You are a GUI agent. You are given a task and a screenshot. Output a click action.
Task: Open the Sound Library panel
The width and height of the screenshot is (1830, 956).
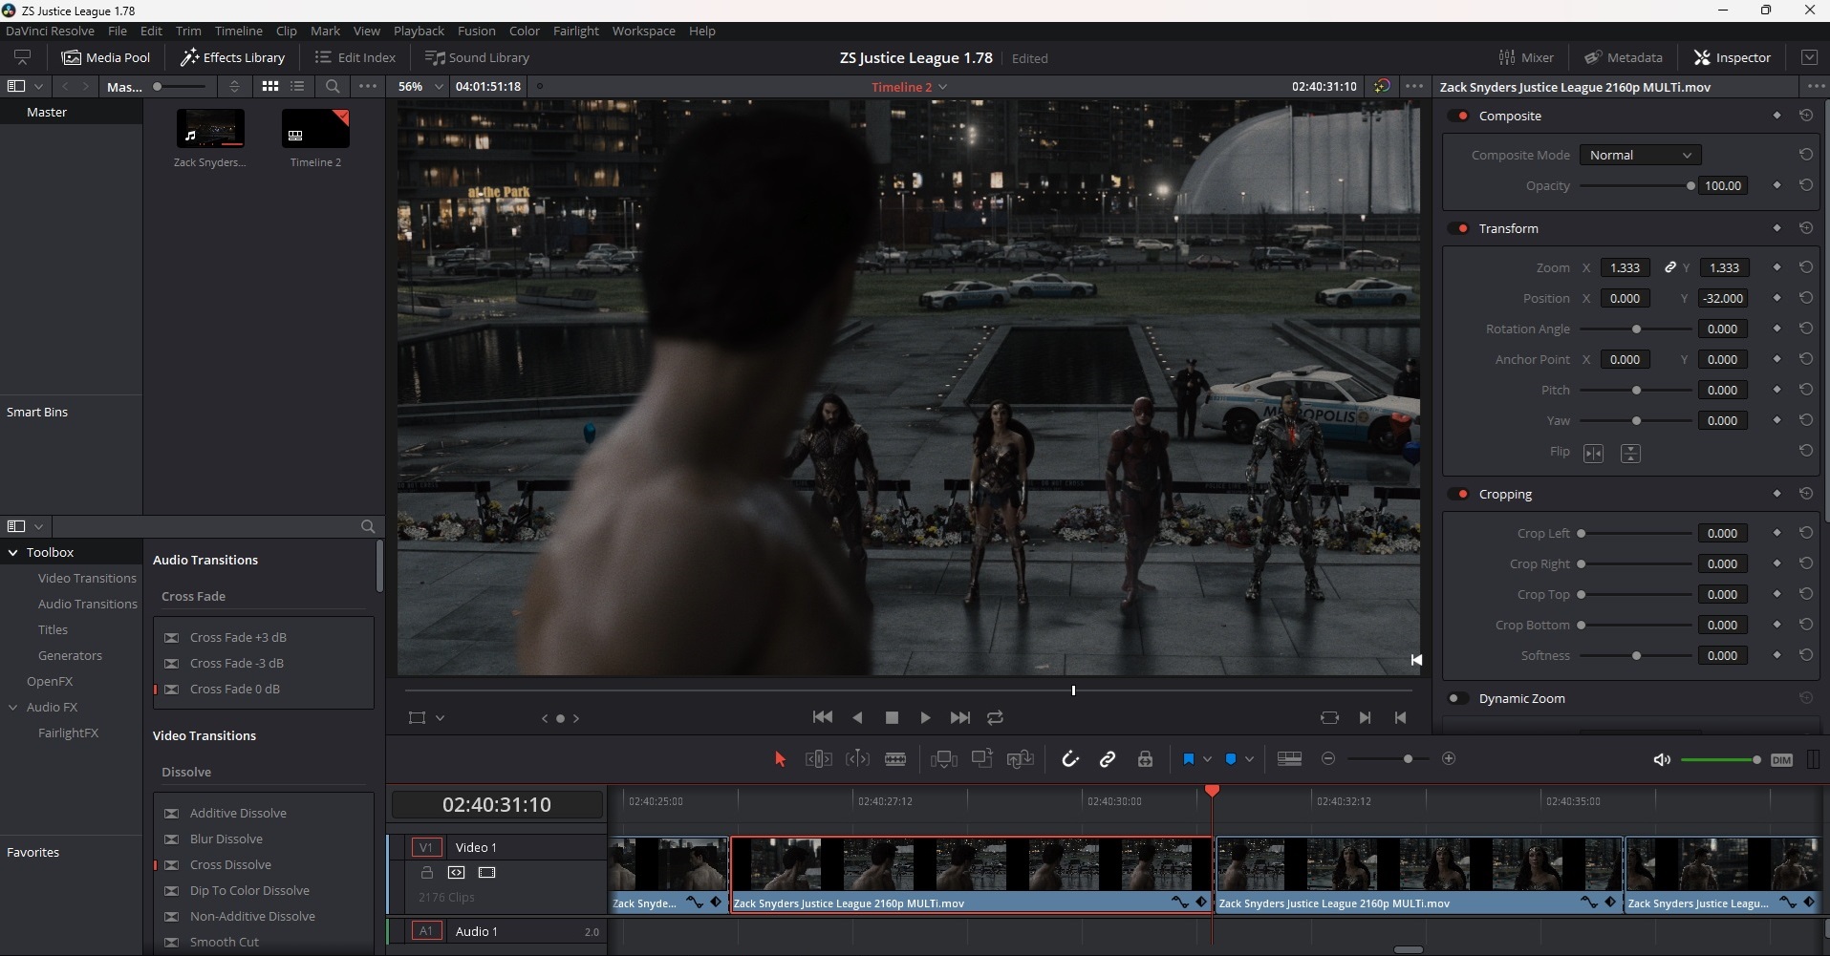pyautogui.click(x=477, y=57)
